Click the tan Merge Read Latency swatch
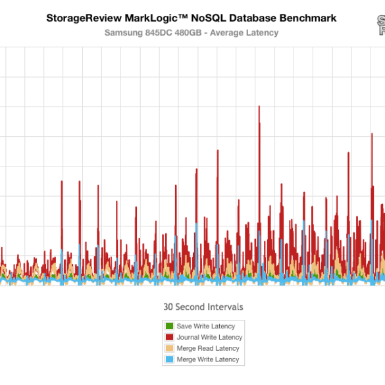The image size is (385, 385). point(169,348)
